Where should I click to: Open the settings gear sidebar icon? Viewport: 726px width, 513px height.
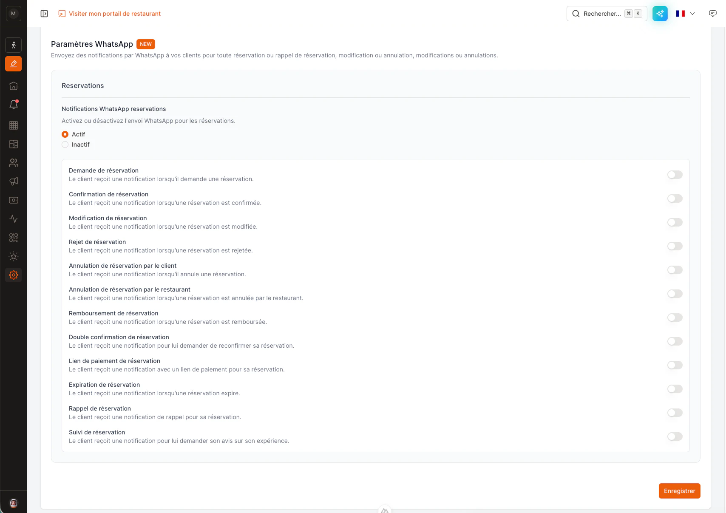[x=14, y=275]
